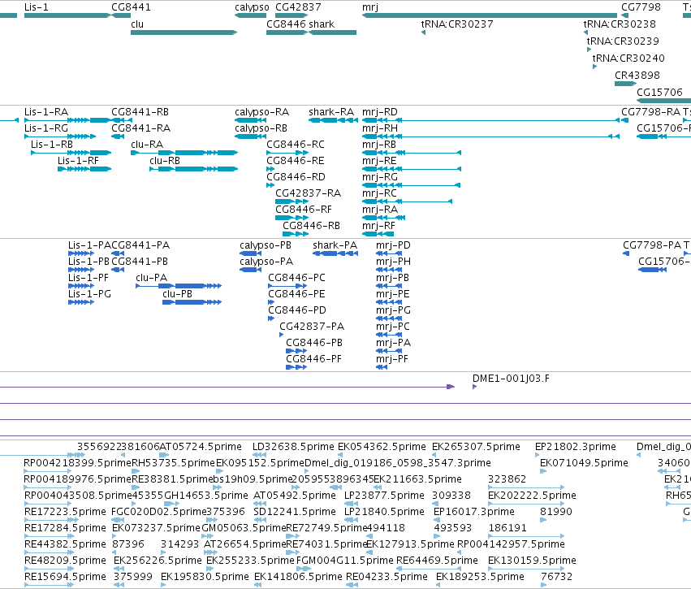This screenshot has width=691, height=589.
Task: Click the CG15706 gene label
Action: click(659, 92)
